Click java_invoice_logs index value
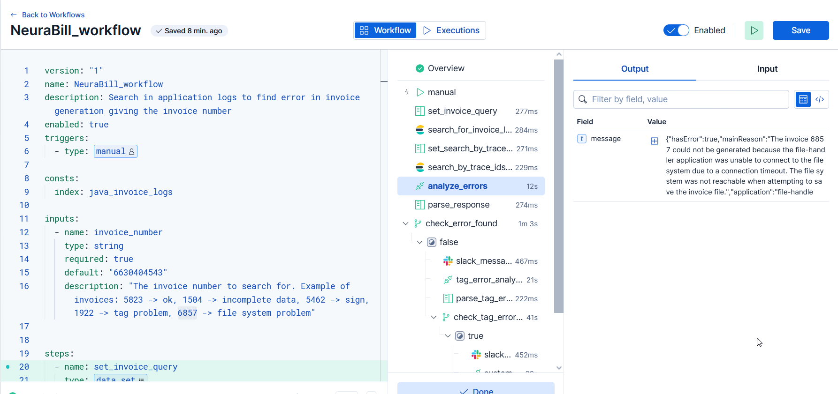The width and height of the screenshot is (838, 394). pos(131,192)
